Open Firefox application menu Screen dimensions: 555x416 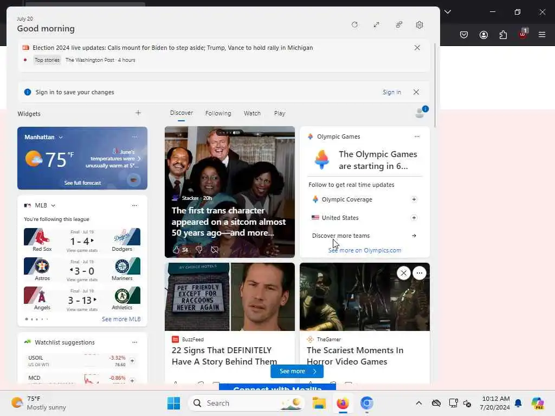click(x=541, y=35)
